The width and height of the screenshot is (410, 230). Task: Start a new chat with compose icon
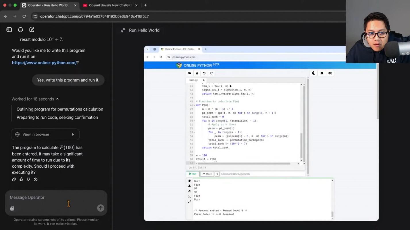tap(32, 30)
